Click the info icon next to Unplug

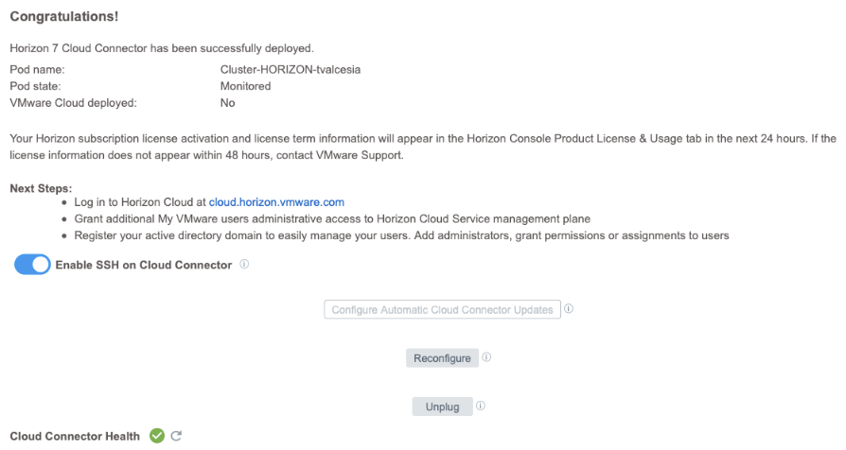click(481, 407)
